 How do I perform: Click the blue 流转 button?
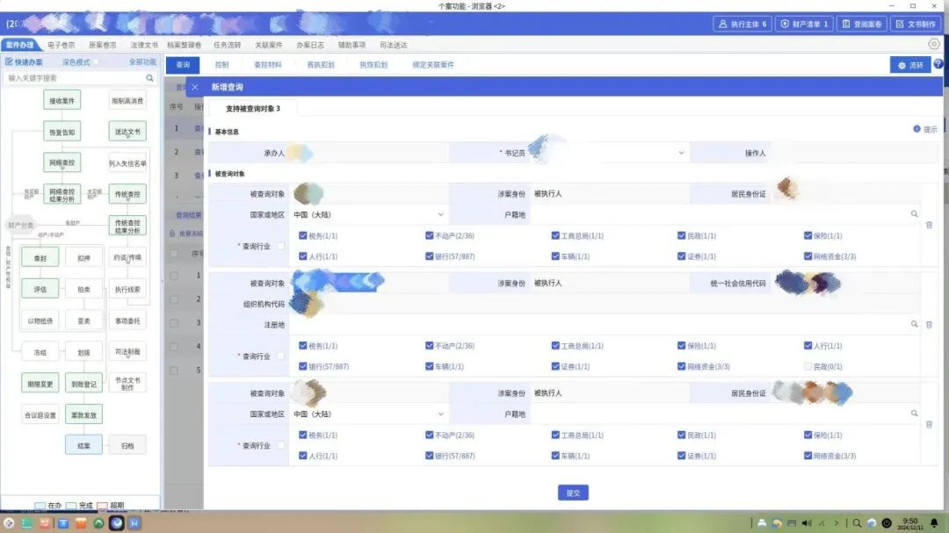coord(910,65)
